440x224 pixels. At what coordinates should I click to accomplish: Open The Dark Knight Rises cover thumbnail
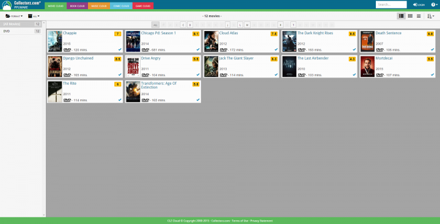(x=289, y=42)
